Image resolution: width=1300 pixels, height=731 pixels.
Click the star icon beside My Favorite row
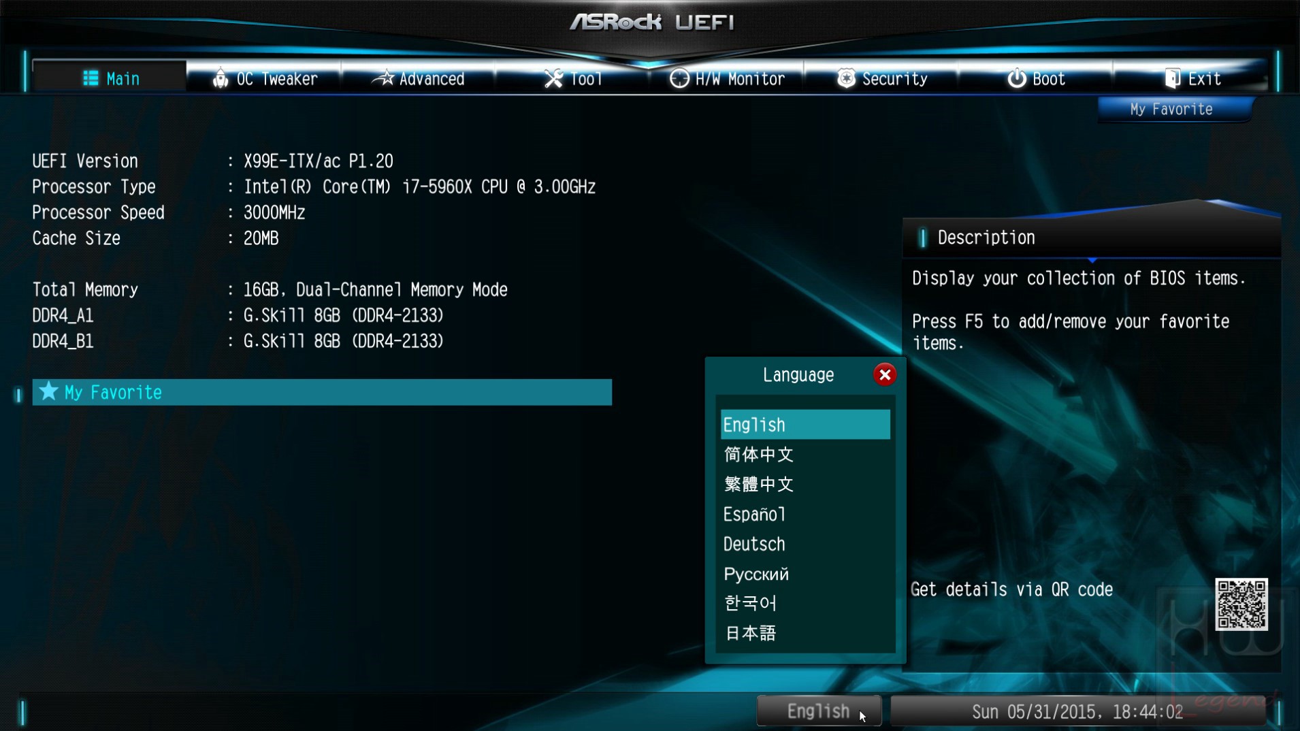[48, 391]
